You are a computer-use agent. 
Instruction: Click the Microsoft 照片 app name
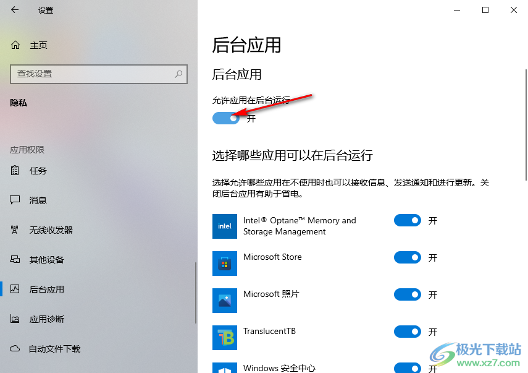[271, 294]
